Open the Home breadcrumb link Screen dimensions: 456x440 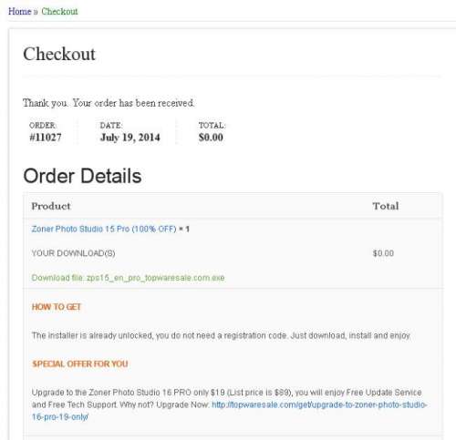coord(20,12)
